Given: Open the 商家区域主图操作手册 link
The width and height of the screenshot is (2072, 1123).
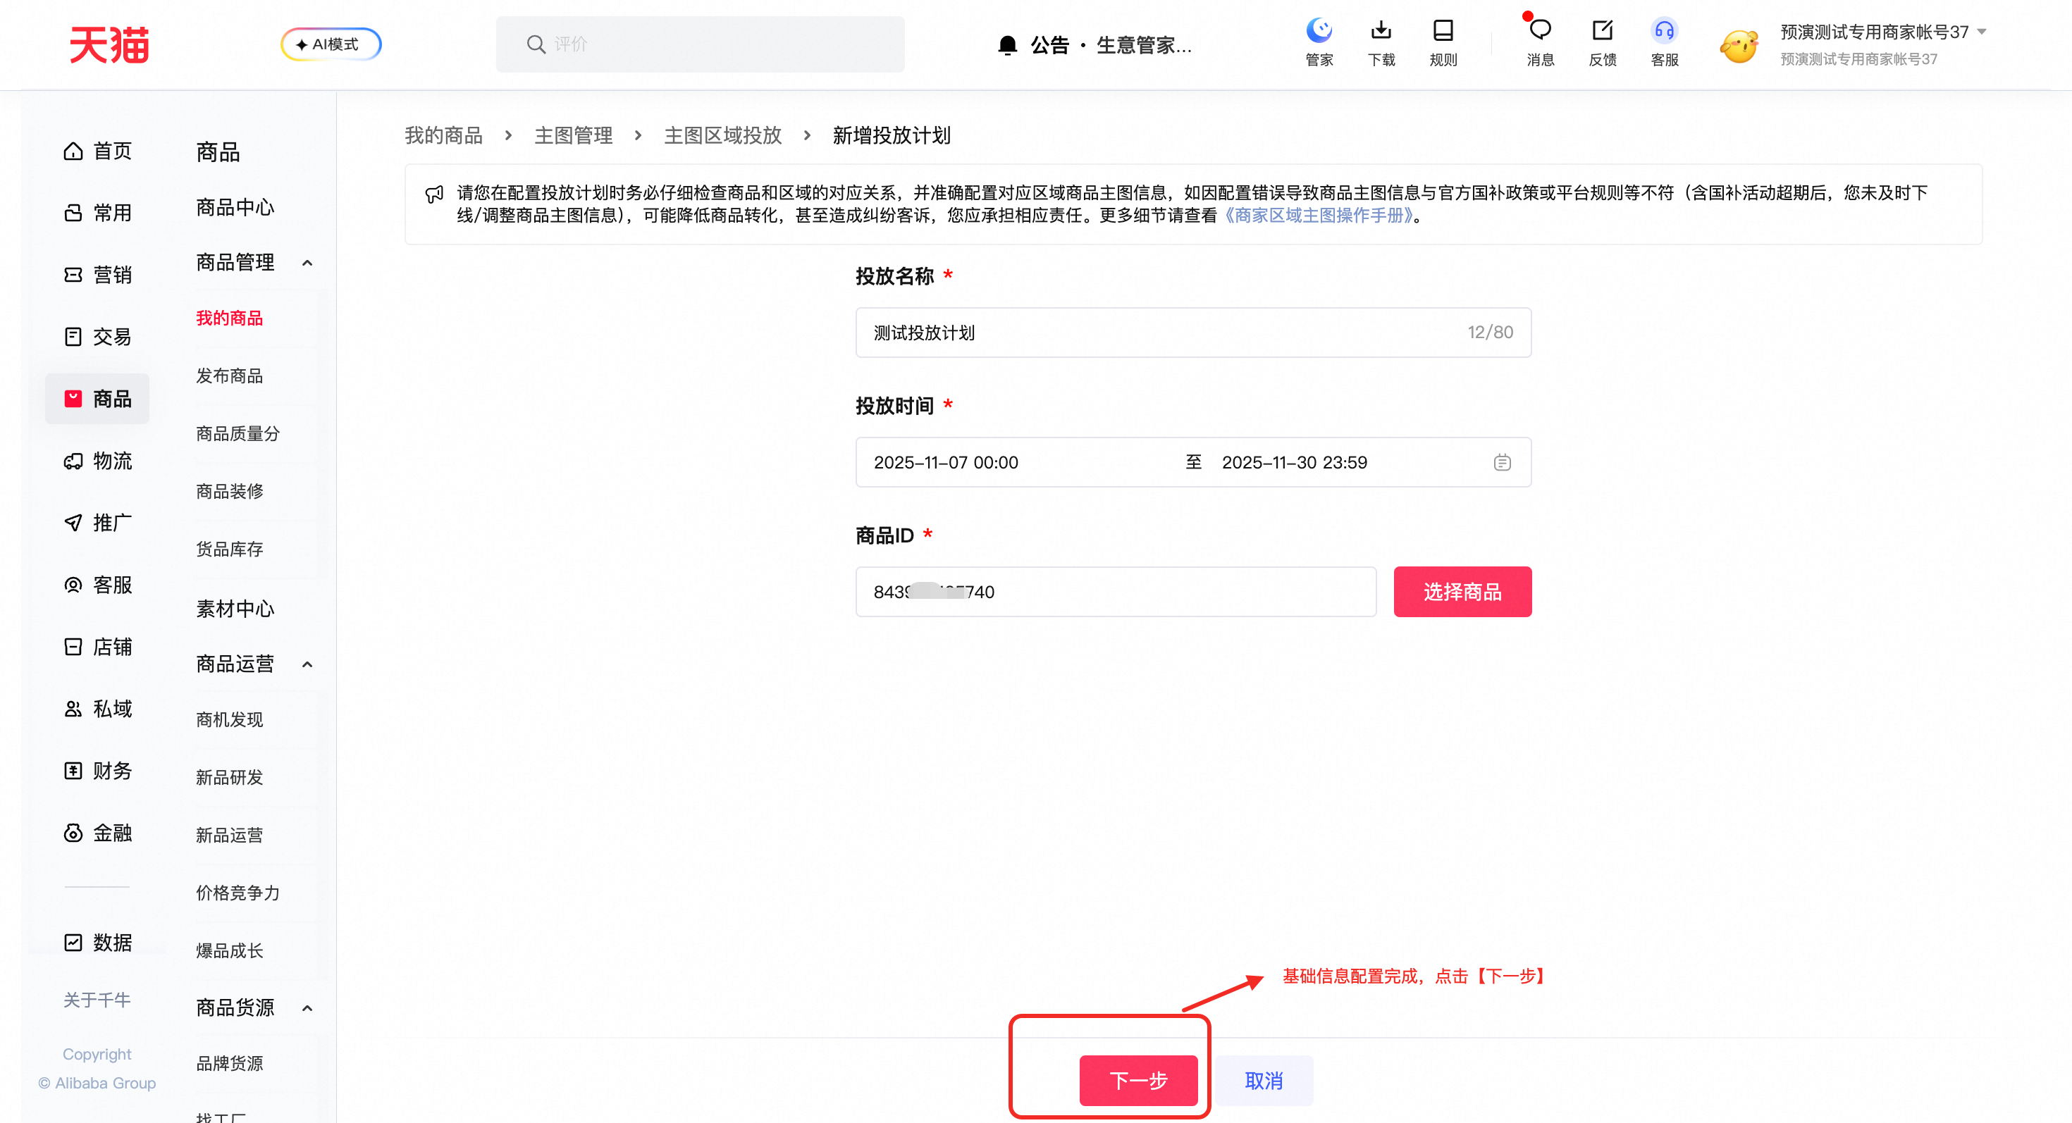Looking at the screenshot, I should coord(1319,216).
